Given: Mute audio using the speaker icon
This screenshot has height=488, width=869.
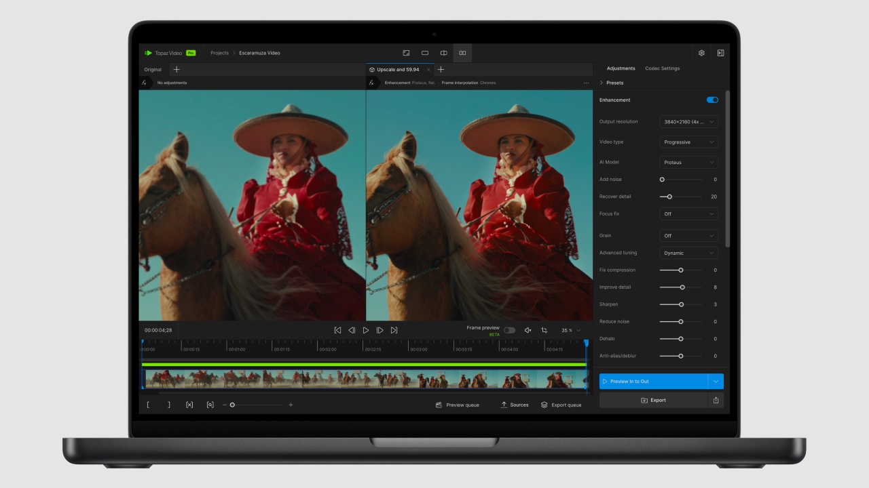Looking at the screenshot, I should point(528,330).
